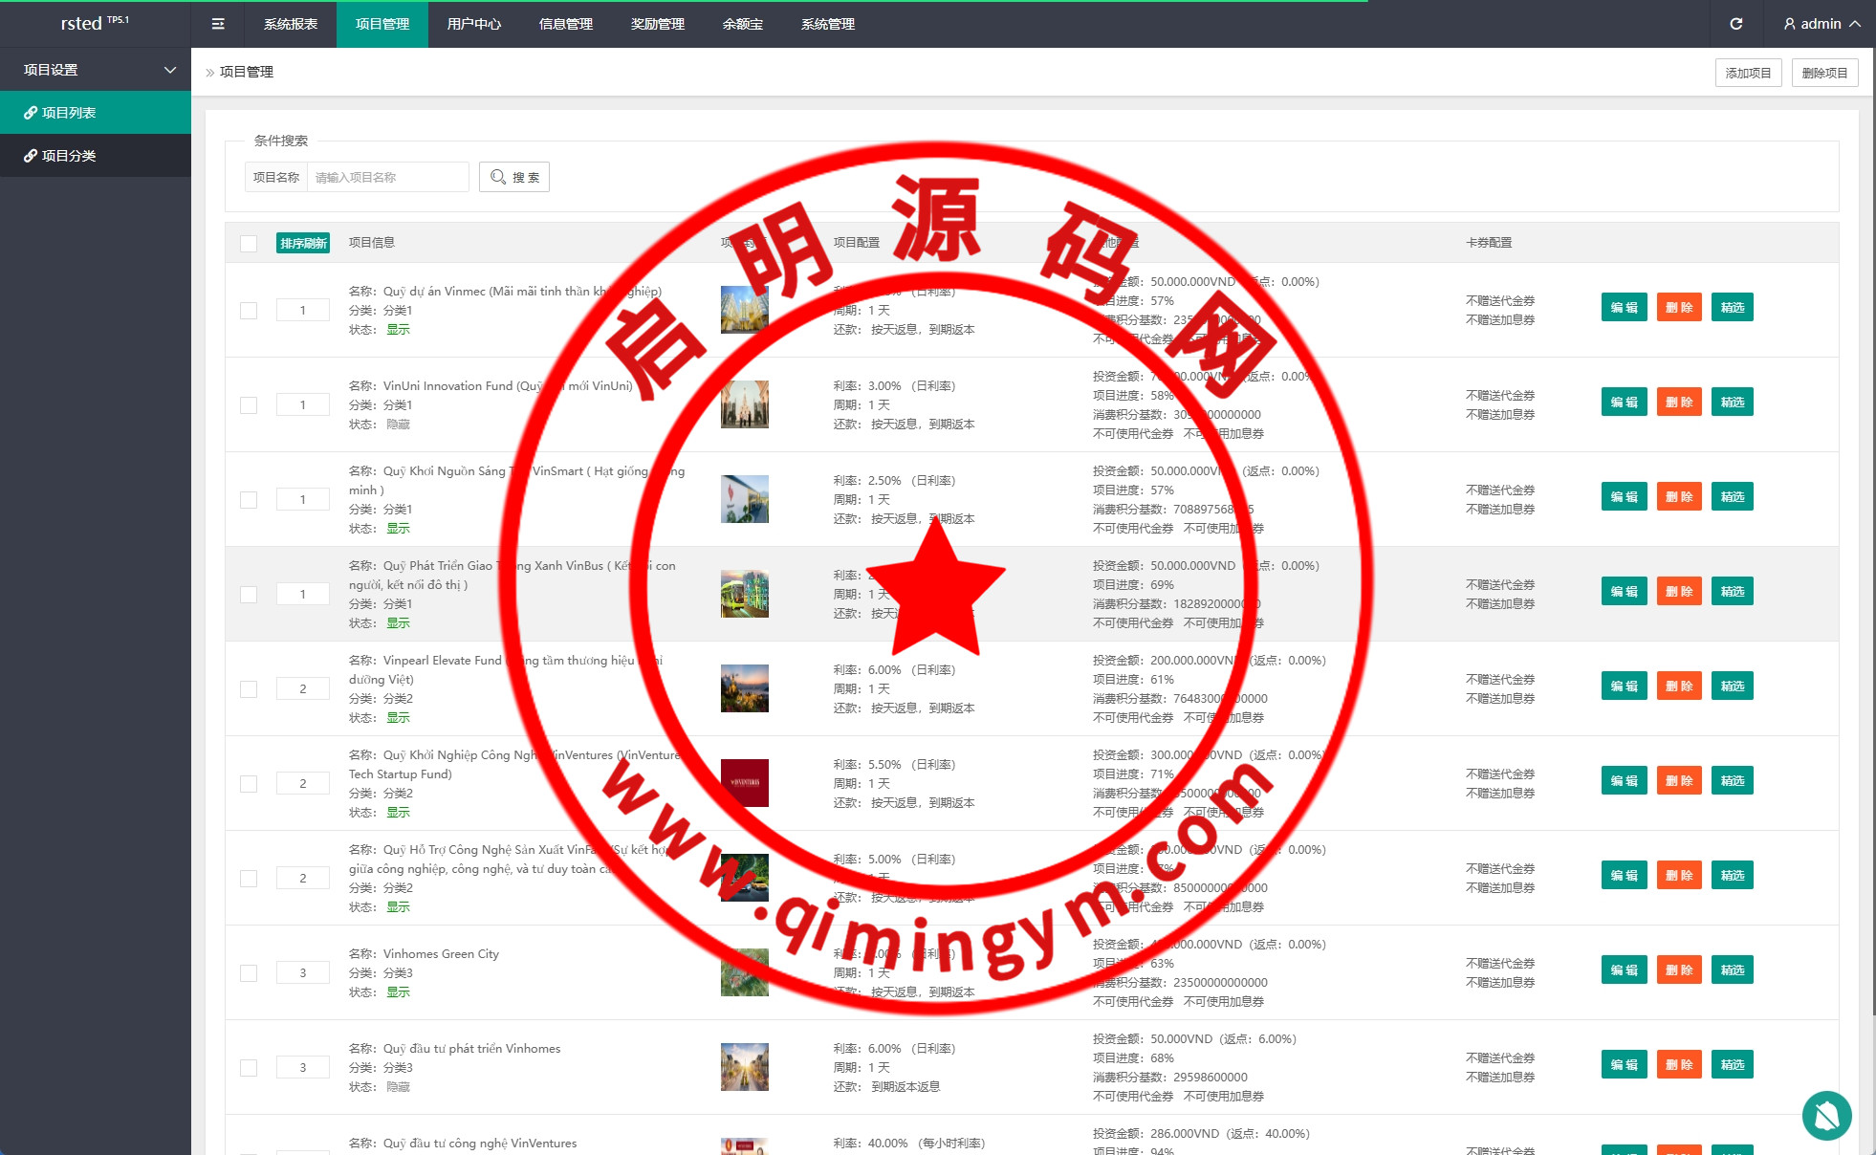Check the box for Vinmec project row

(x=249, y=310)
